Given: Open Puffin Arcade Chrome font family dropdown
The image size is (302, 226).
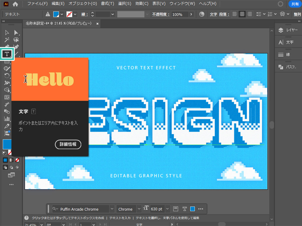Looking at the screenshot, I should click(112, 209).
